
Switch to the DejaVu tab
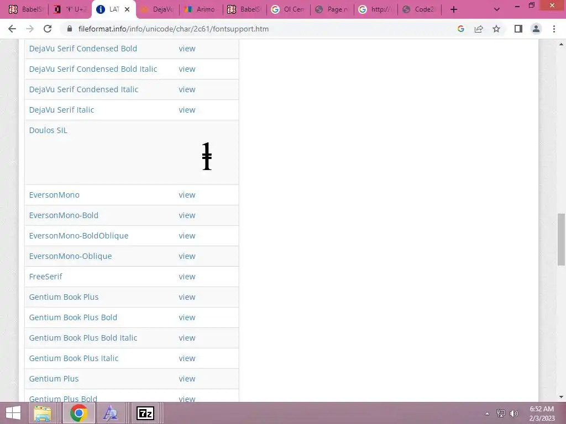(158, 9)
